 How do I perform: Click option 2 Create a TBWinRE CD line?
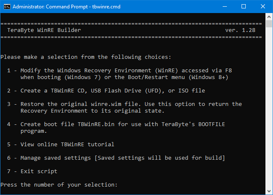[x=106, y=91]
